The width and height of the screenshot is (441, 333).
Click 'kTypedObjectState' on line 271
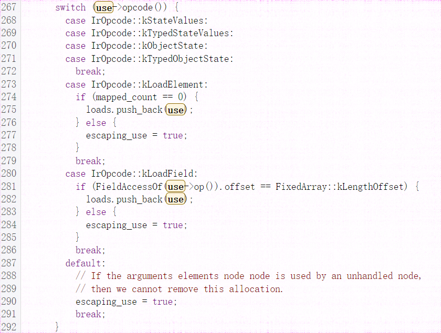point(186,59)
